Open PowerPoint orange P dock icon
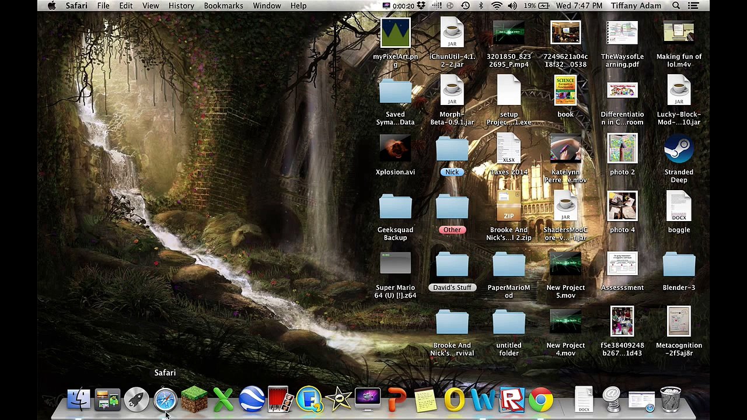 point(396,400)
